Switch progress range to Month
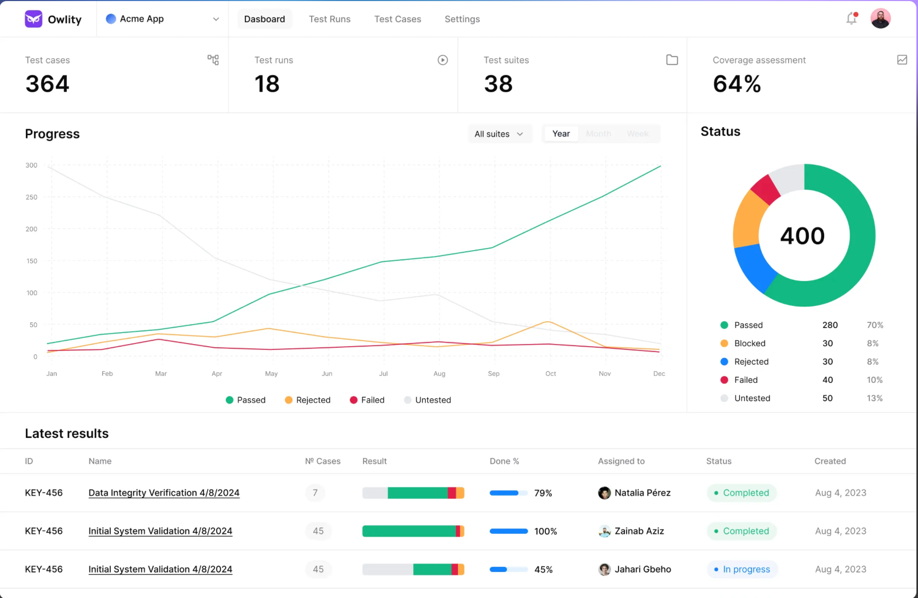The image size is (918, 598). coord(598,134)
